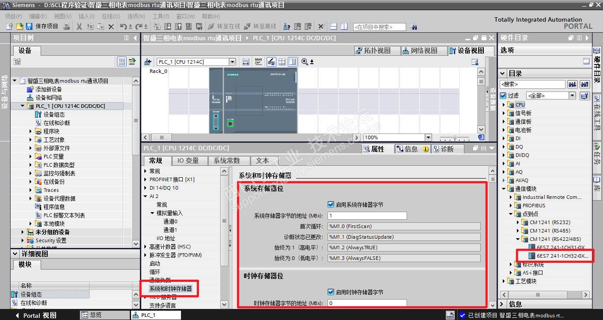603x320 pixels.
Task: Select 设备组态 in project tree
Action: coord(54,114)
